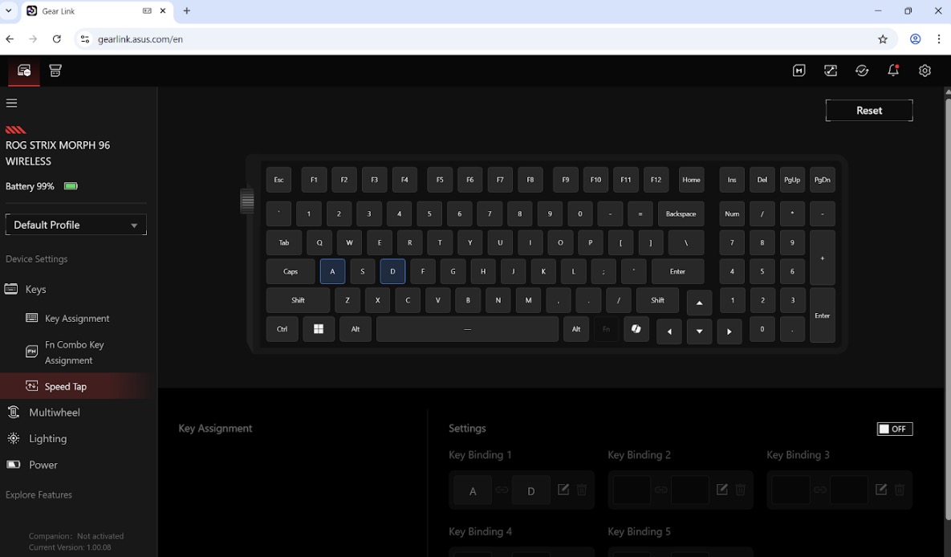Click the numpad Enter key
Viewport: 951px width, 557px height.
823,315
